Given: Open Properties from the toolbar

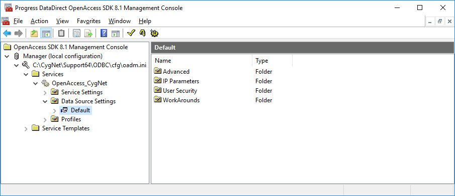Looking at the screenshot, I should (76, 33).
